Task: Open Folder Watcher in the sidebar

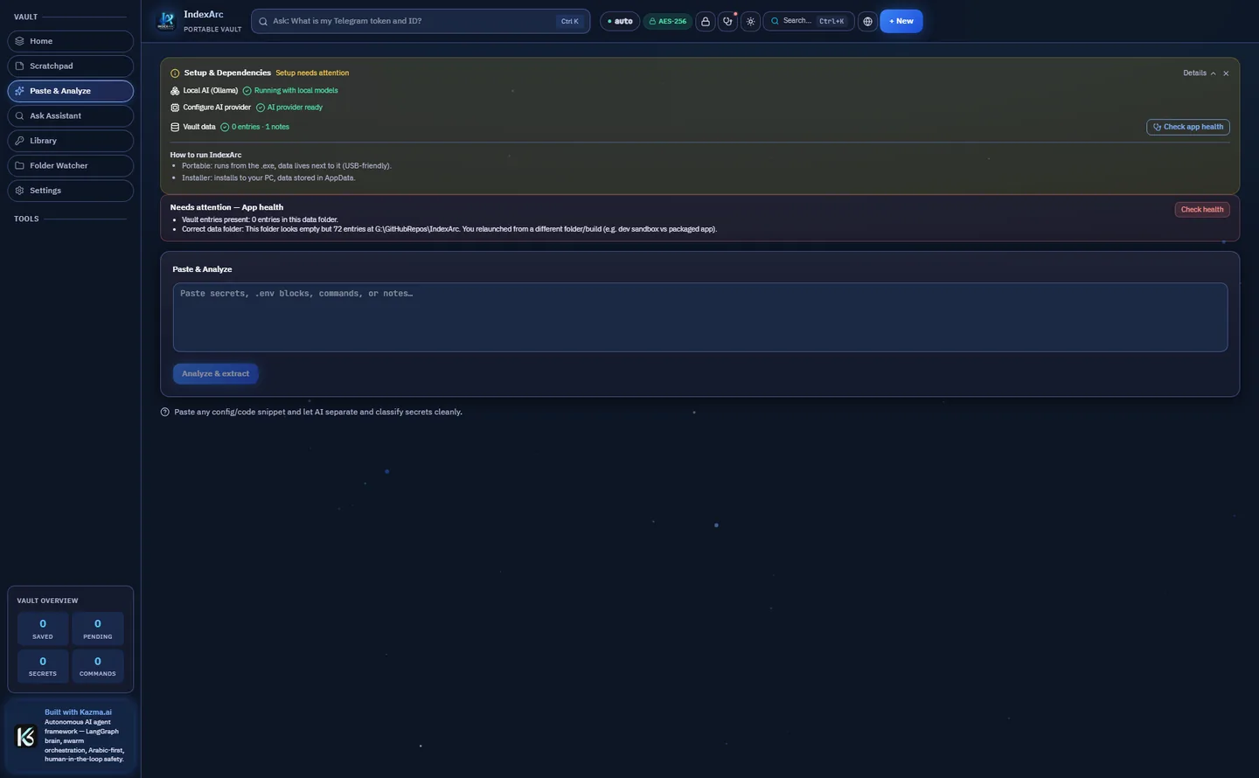Action: pyautogui.click(x=70, y=165)
